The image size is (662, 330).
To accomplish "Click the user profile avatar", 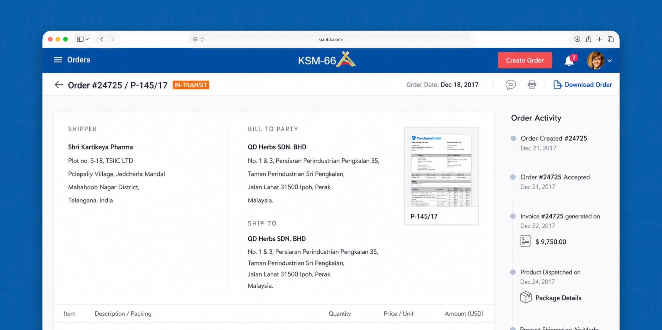I will tap(596, 60).
